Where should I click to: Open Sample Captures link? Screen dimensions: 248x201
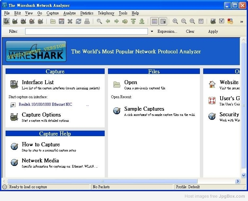point(144,109)
